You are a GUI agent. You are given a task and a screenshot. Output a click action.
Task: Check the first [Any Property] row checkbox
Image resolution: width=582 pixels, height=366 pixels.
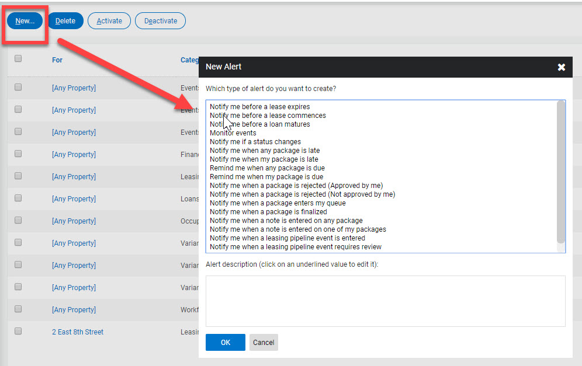[18, 88]
